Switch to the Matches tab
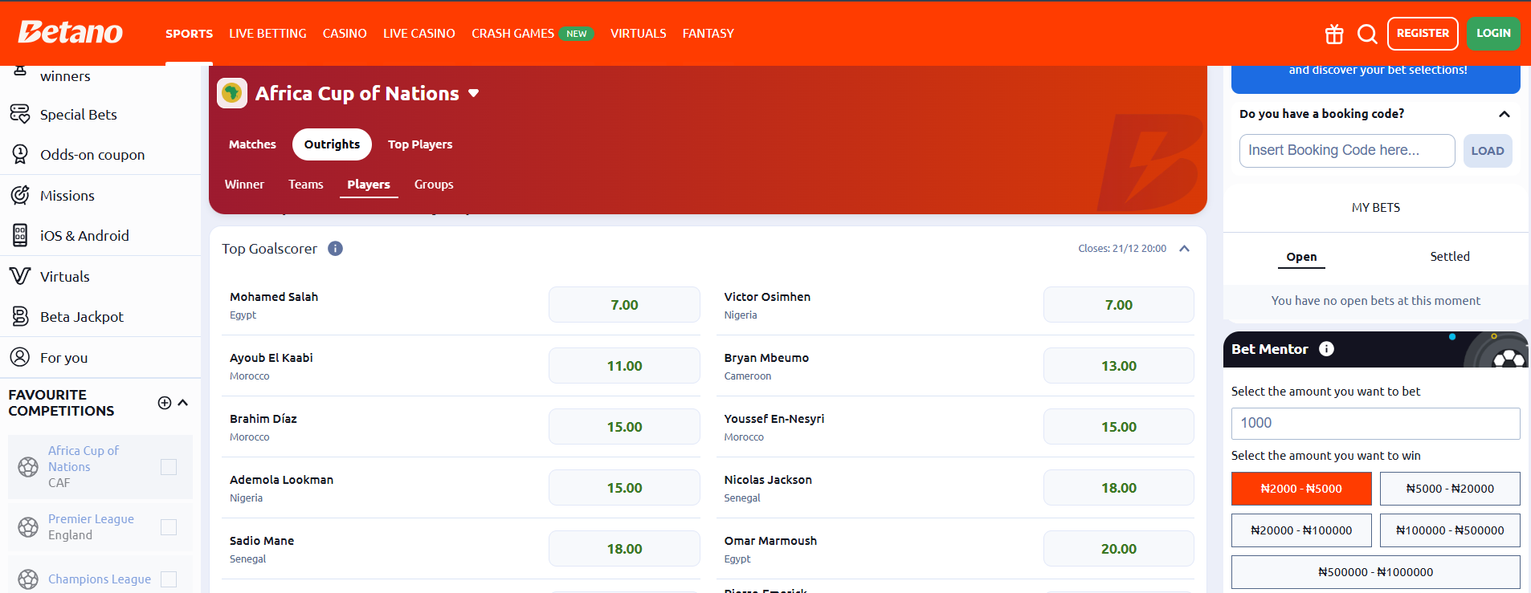This screenshot has width=1531, height=593. pyautogui.click(x=252, y=144)
